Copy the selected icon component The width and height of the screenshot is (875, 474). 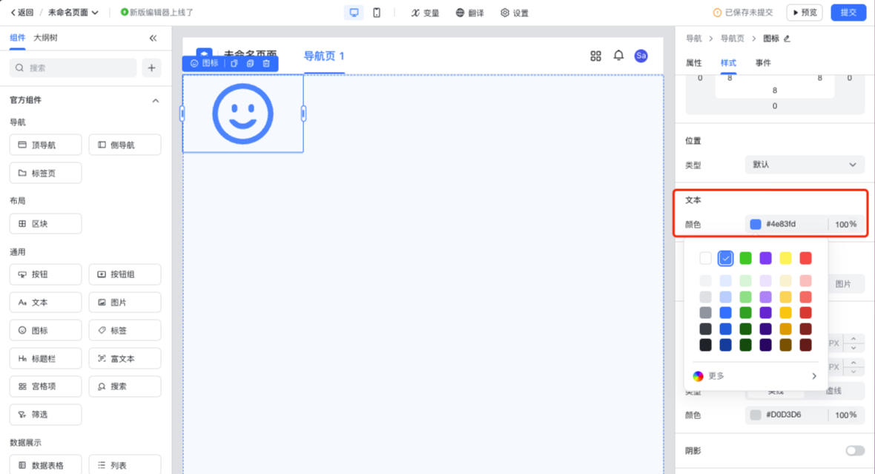(x=234, y=64)
